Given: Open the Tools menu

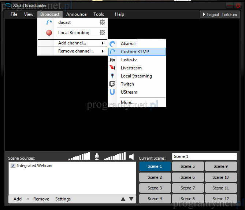Looking at the screenshot, I should (99, 14).
